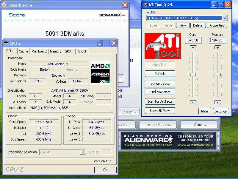Viewport: 238px width, 179px height.
Task: Open the About tab in CPU-Z
Action: pyautogui.click(x=82, y=51)
